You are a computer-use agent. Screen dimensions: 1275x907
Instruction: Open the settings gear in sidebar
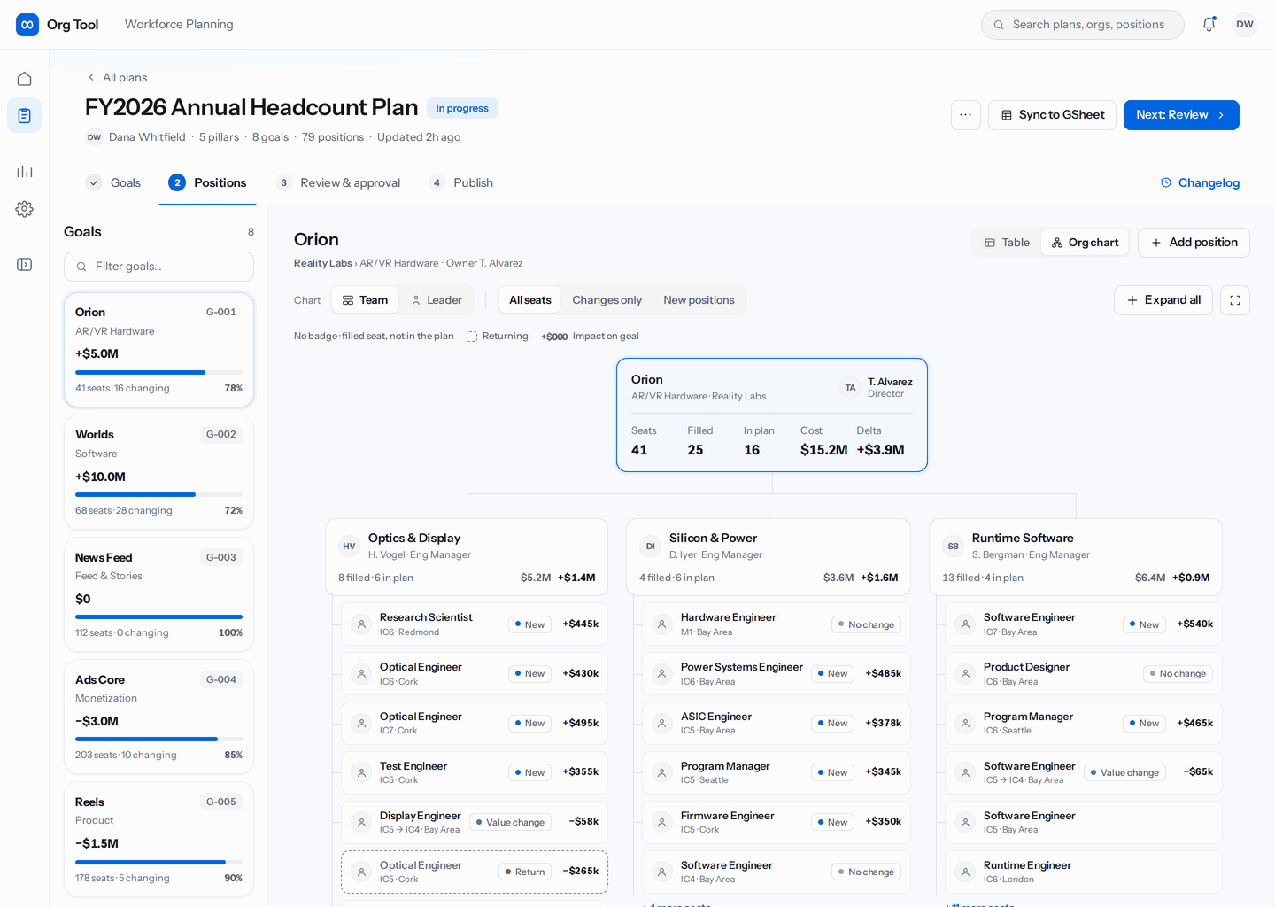[25, 209]
